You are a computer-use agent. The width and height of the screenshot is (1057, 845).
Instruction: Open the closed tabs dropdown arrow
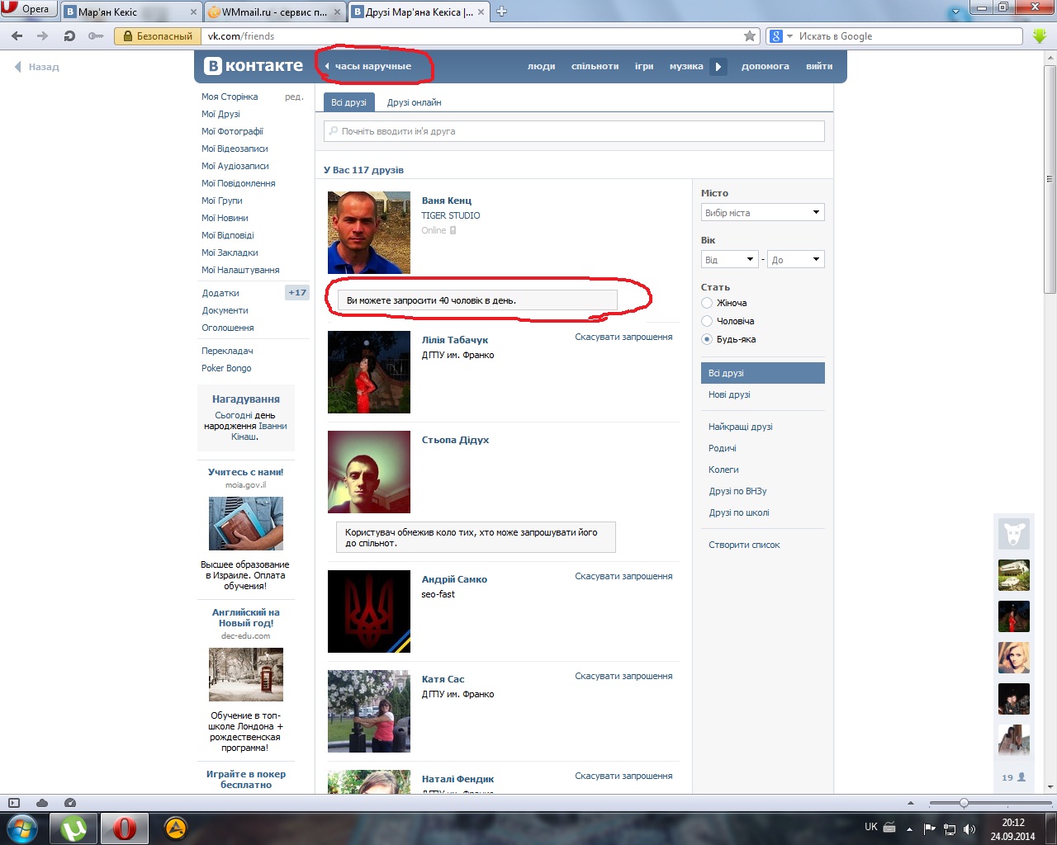pyautogui.click(x=956, y=12)
